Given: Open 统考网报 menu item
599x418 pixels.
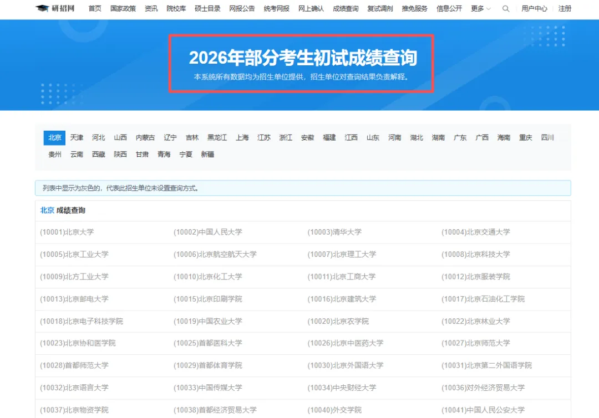Looking at the screenshot, I should coord(277,8).
